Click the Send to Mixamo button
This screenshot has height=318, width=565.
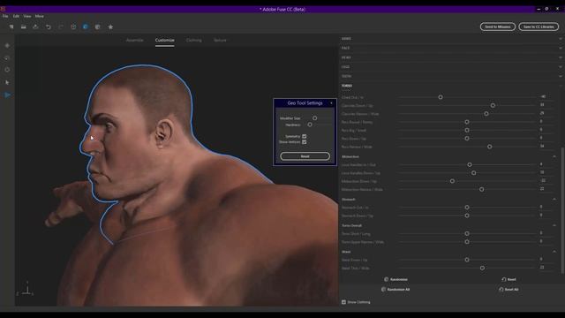(498, 26)
